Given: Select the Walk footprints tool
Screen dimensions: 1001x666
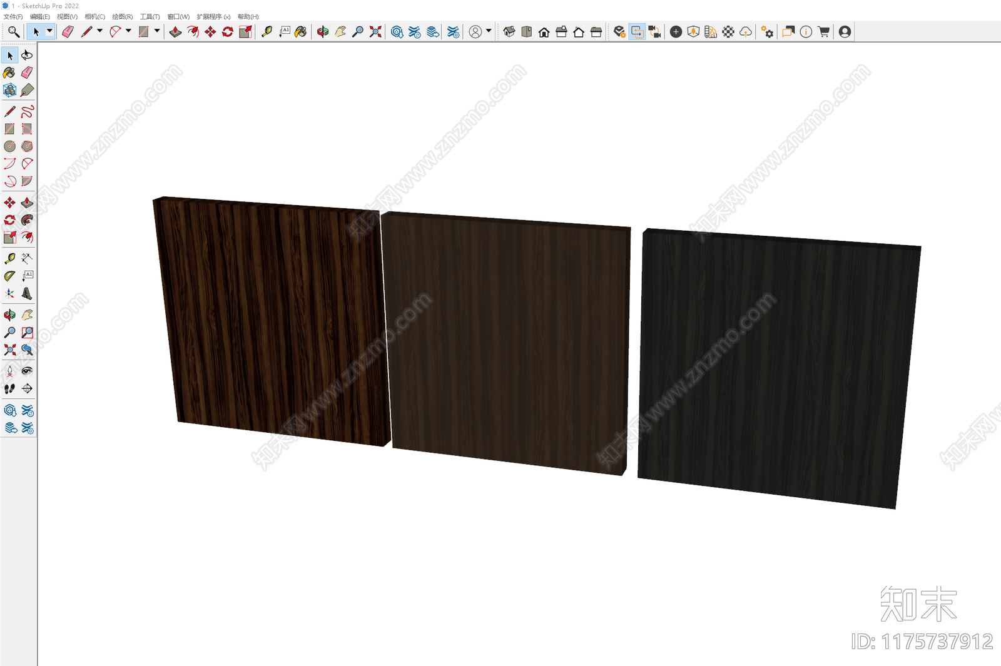Looking at the screenshot, I should (x=9, y=388).
